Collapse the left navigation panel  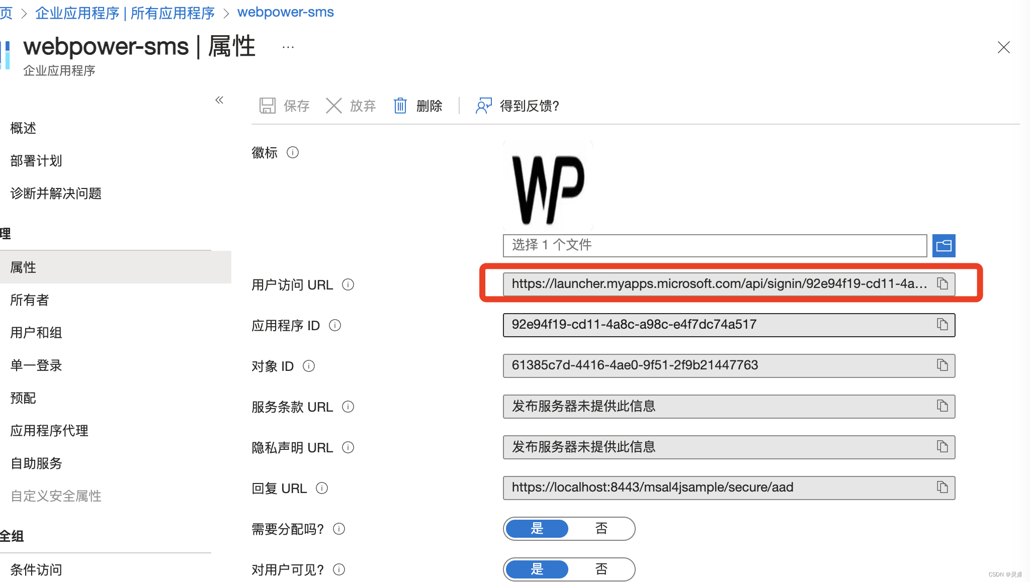[219, 100]
